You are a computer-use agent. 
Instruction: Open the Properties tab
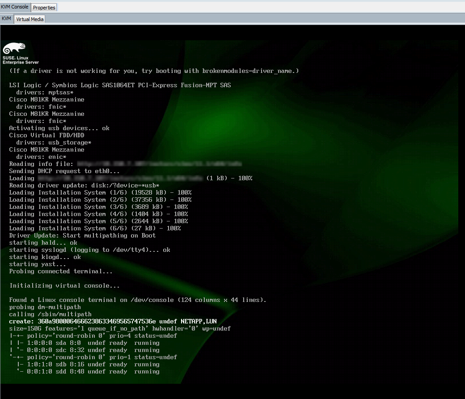pyautogui.click(x=44, y=7)
